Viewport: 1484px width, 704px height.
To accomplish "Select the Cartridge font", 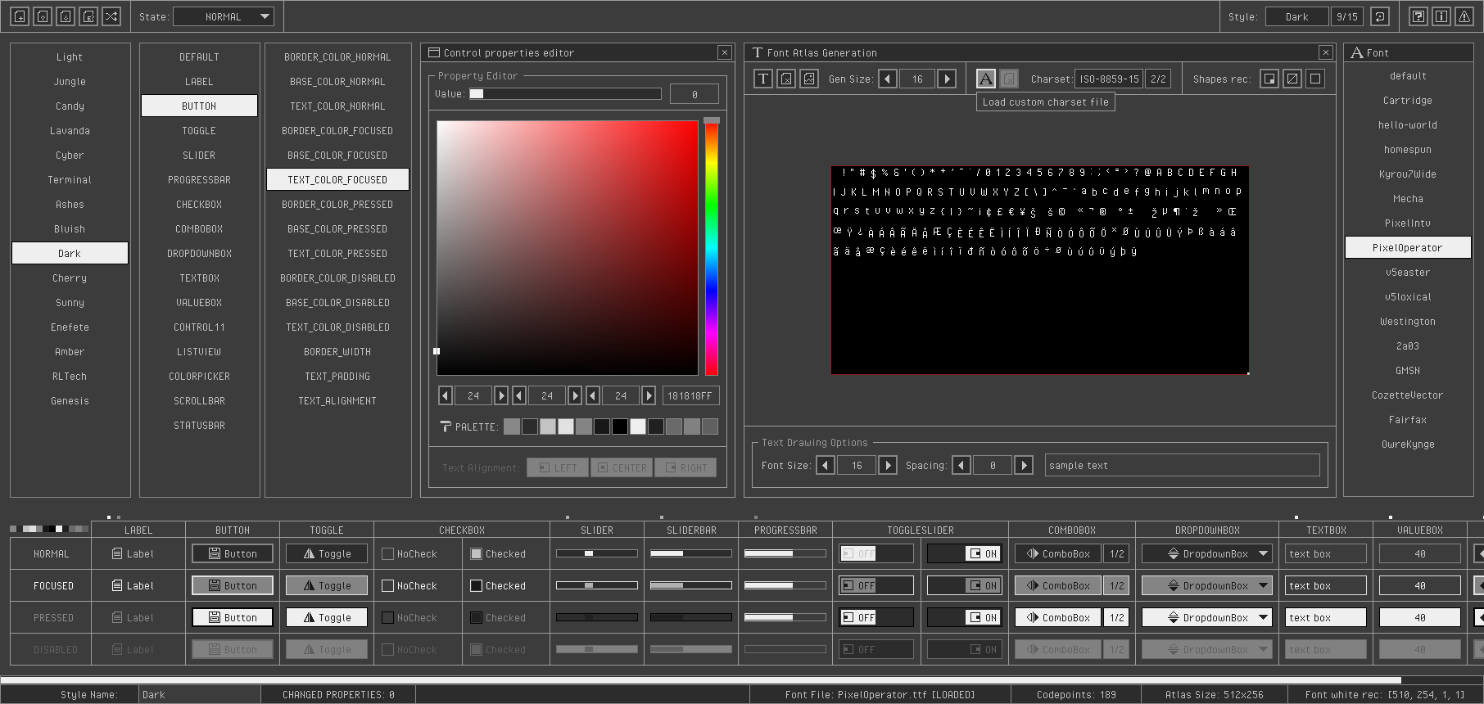I will tap(1407, 101).
